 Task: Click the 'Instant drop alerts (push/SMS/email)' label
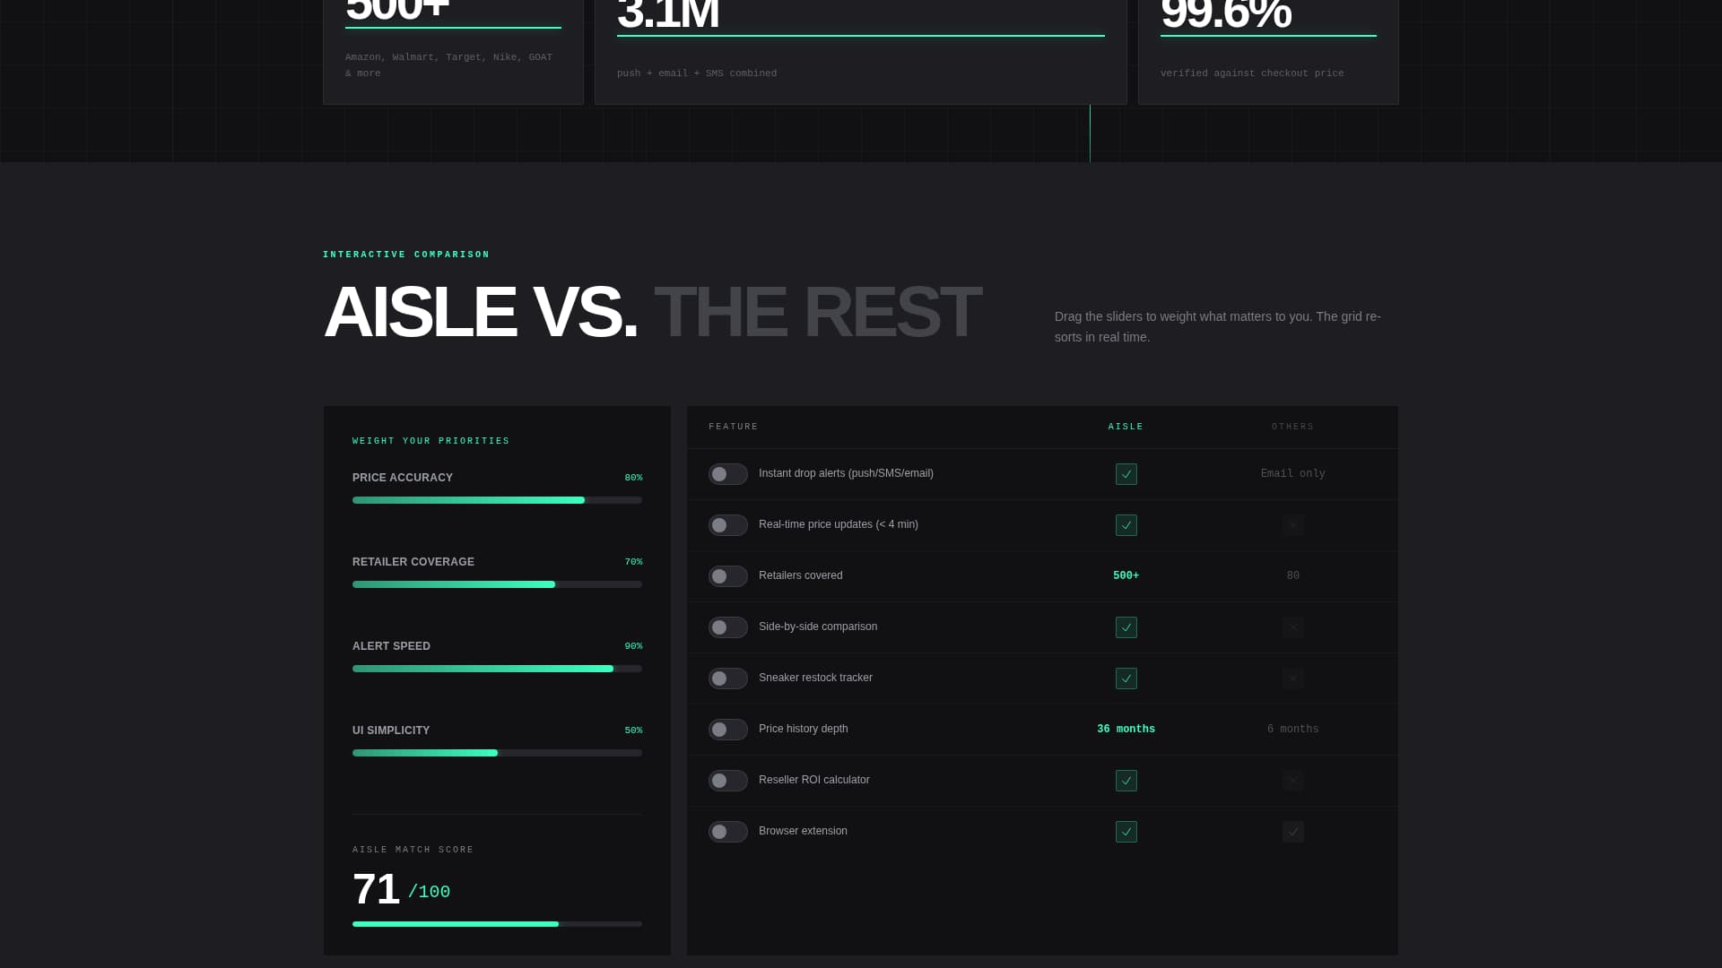click(x=846, y=473)
